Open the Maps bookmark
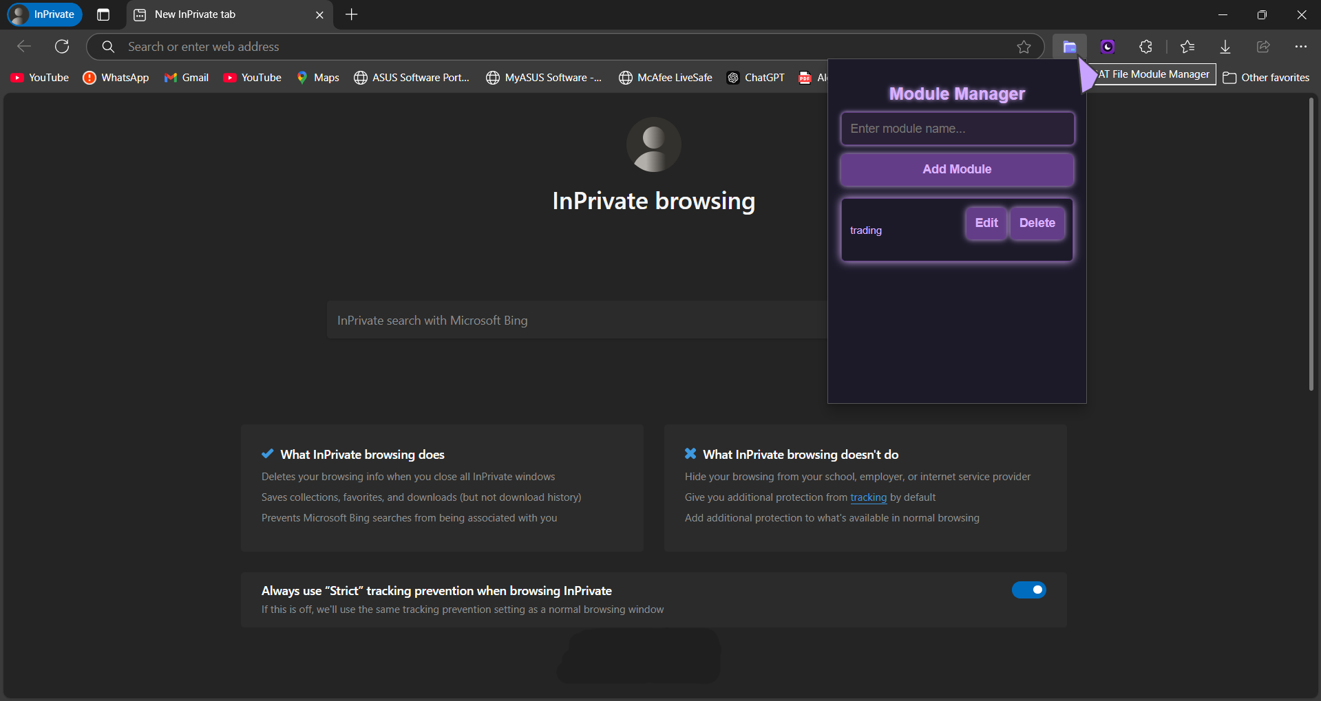This screenshot has height=701, width=1321. [317, 77]
